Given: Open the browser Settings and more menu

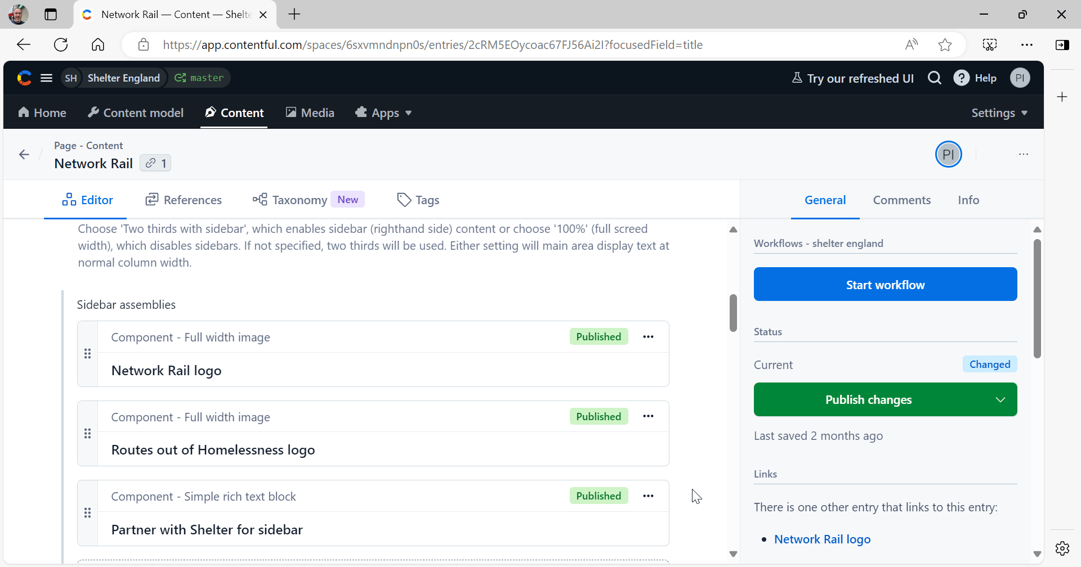Looking at the screenshot, I should click(x=1027, y=44).
